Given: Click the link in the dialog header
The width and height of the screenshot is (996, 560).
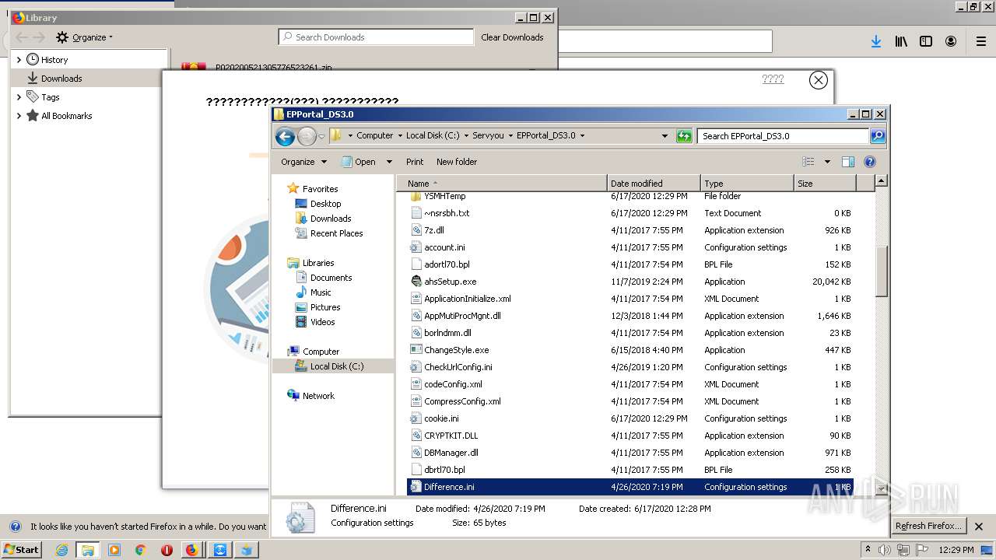Looking at the screenshot, I should coord(773,79).
